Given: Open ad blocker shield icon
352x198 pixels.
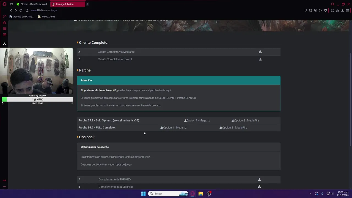Looking at the screenshot, I should point(315,10).
